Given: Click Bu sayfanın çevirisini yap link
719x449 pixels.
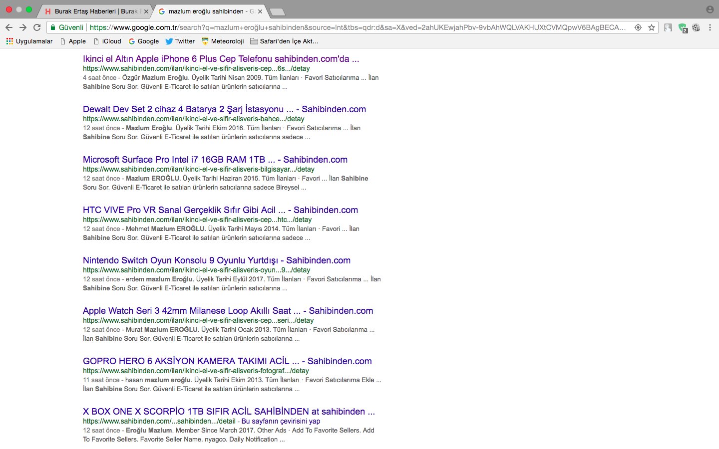Looking at the screenshot, I should pyautogui.click(x=281, y=421).
